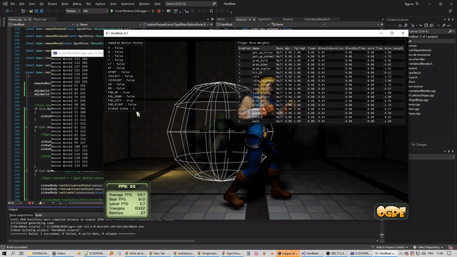
Task: Click Add to Source Control in status bar
Action: point(389,247)
